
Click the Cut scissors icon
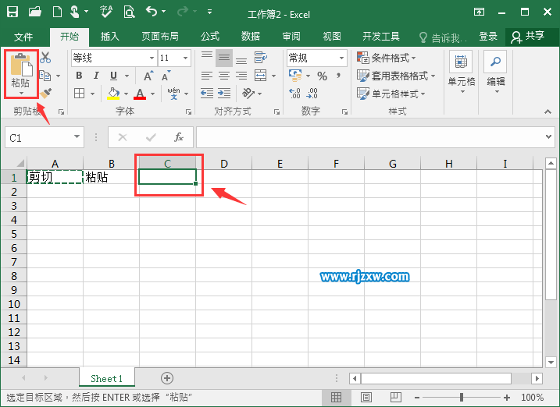pyautogui.click(x=45, y=58)
